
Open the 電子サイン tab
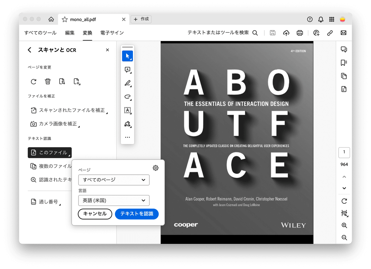tap(112, 33)
